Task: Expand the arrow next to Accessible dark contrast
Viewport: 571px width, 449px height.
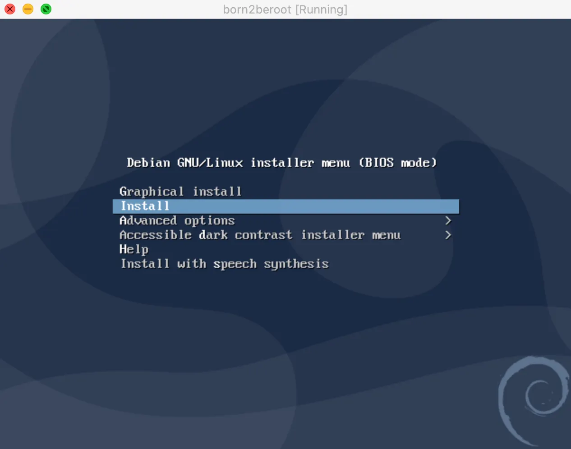Action: click(448, 235)
